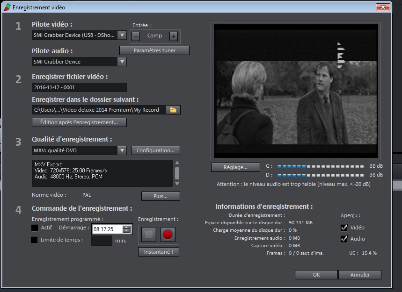Click the Paramètres tuner button
Viewport: 402px width, 292px height.
pyautogui.click(x=154, y=50)
